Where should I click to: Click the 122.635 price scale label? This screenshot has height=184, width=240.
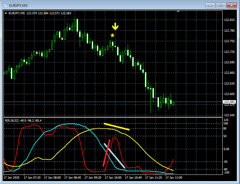[x=229, y=83]
